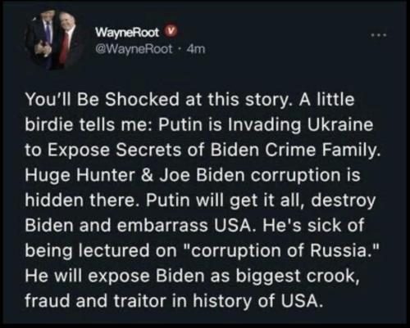Click the words "biggest crook"
The height and width of the screenshot is (328, 410).
click(297, 276)
